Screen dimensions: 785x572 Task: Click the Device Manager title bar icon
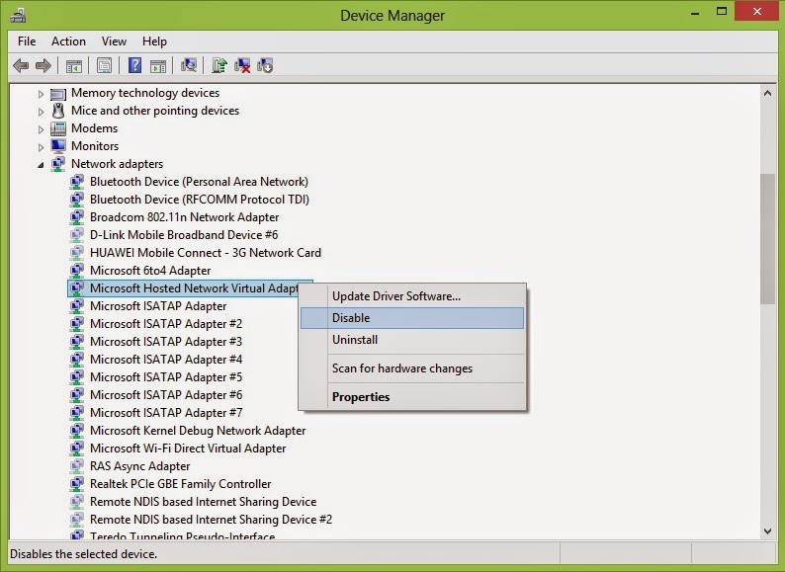pos(18,15)
